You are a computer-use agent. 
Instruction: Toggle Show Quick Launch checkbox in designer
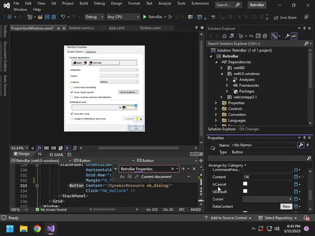[x=71, y=92]
